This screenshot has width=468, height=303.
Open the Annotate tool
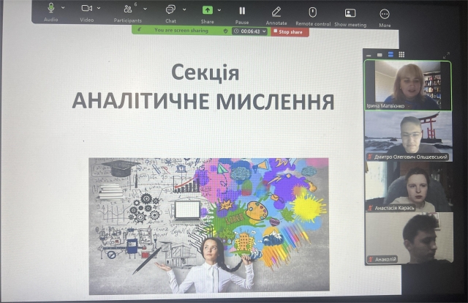(276, 11)
